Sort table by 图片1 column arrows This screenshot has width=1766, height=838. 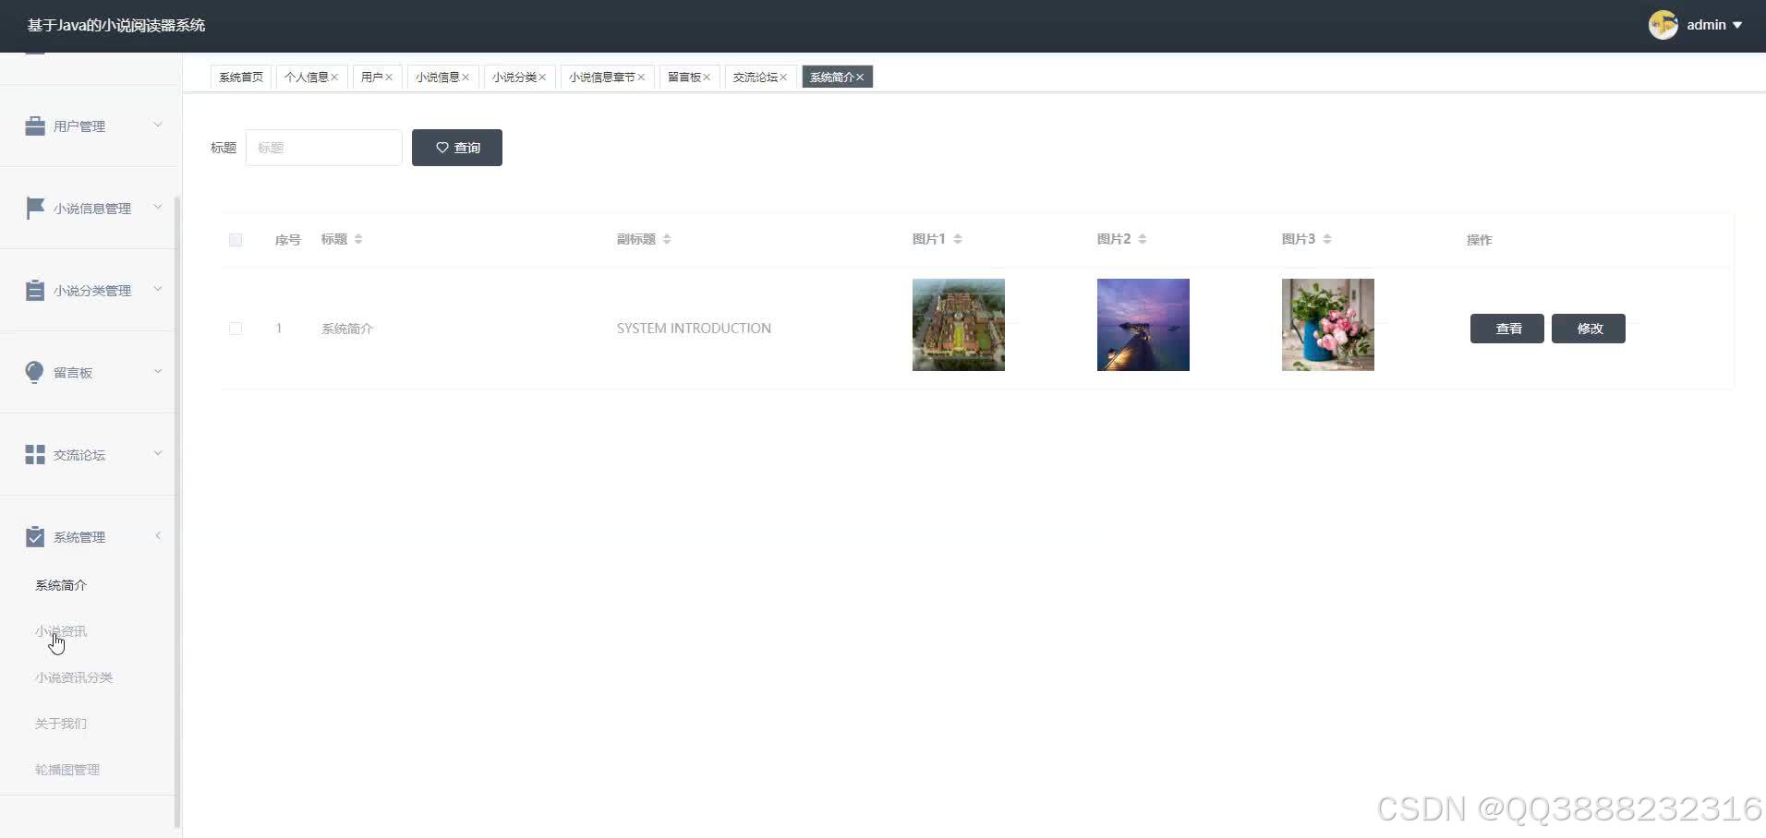pyautogui.click(x=958, y=239)
